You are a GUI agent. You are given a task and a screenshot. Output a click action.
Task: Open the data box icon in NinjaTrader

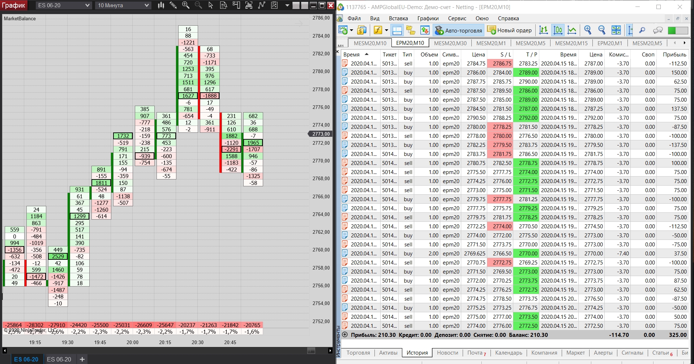pyautogui.click(x=223, y=5)
